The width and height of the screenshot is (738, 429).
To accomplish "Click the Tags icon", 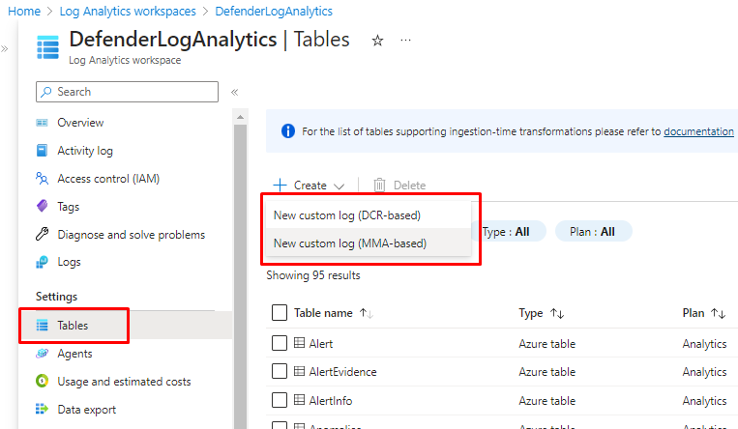I will 42,207.
